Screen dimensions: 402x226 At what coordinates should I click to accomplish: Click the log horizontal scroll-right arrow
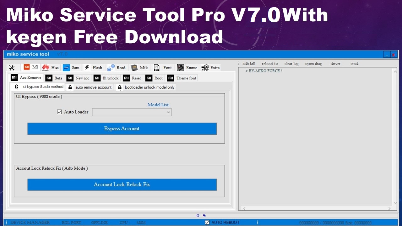(390, 208)
